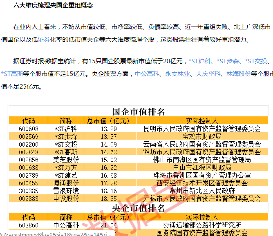Click controller cell 珠海市香洲区国有资产管理办公室
The width and height of the screenshot is (273, 236).
pyautogui.click(x=202, y=175)
